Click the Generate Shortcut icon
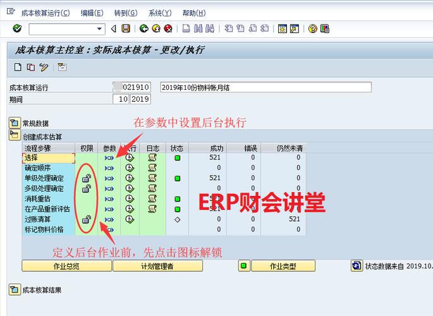 pos(295,28)
